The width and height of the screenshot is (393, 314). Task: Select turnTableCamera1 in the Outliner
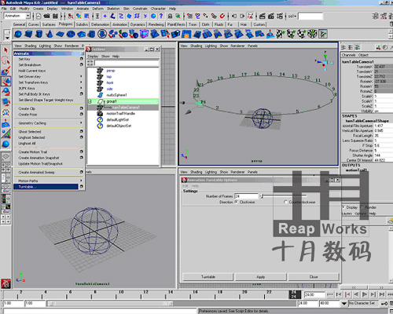(x=126, y=108)
